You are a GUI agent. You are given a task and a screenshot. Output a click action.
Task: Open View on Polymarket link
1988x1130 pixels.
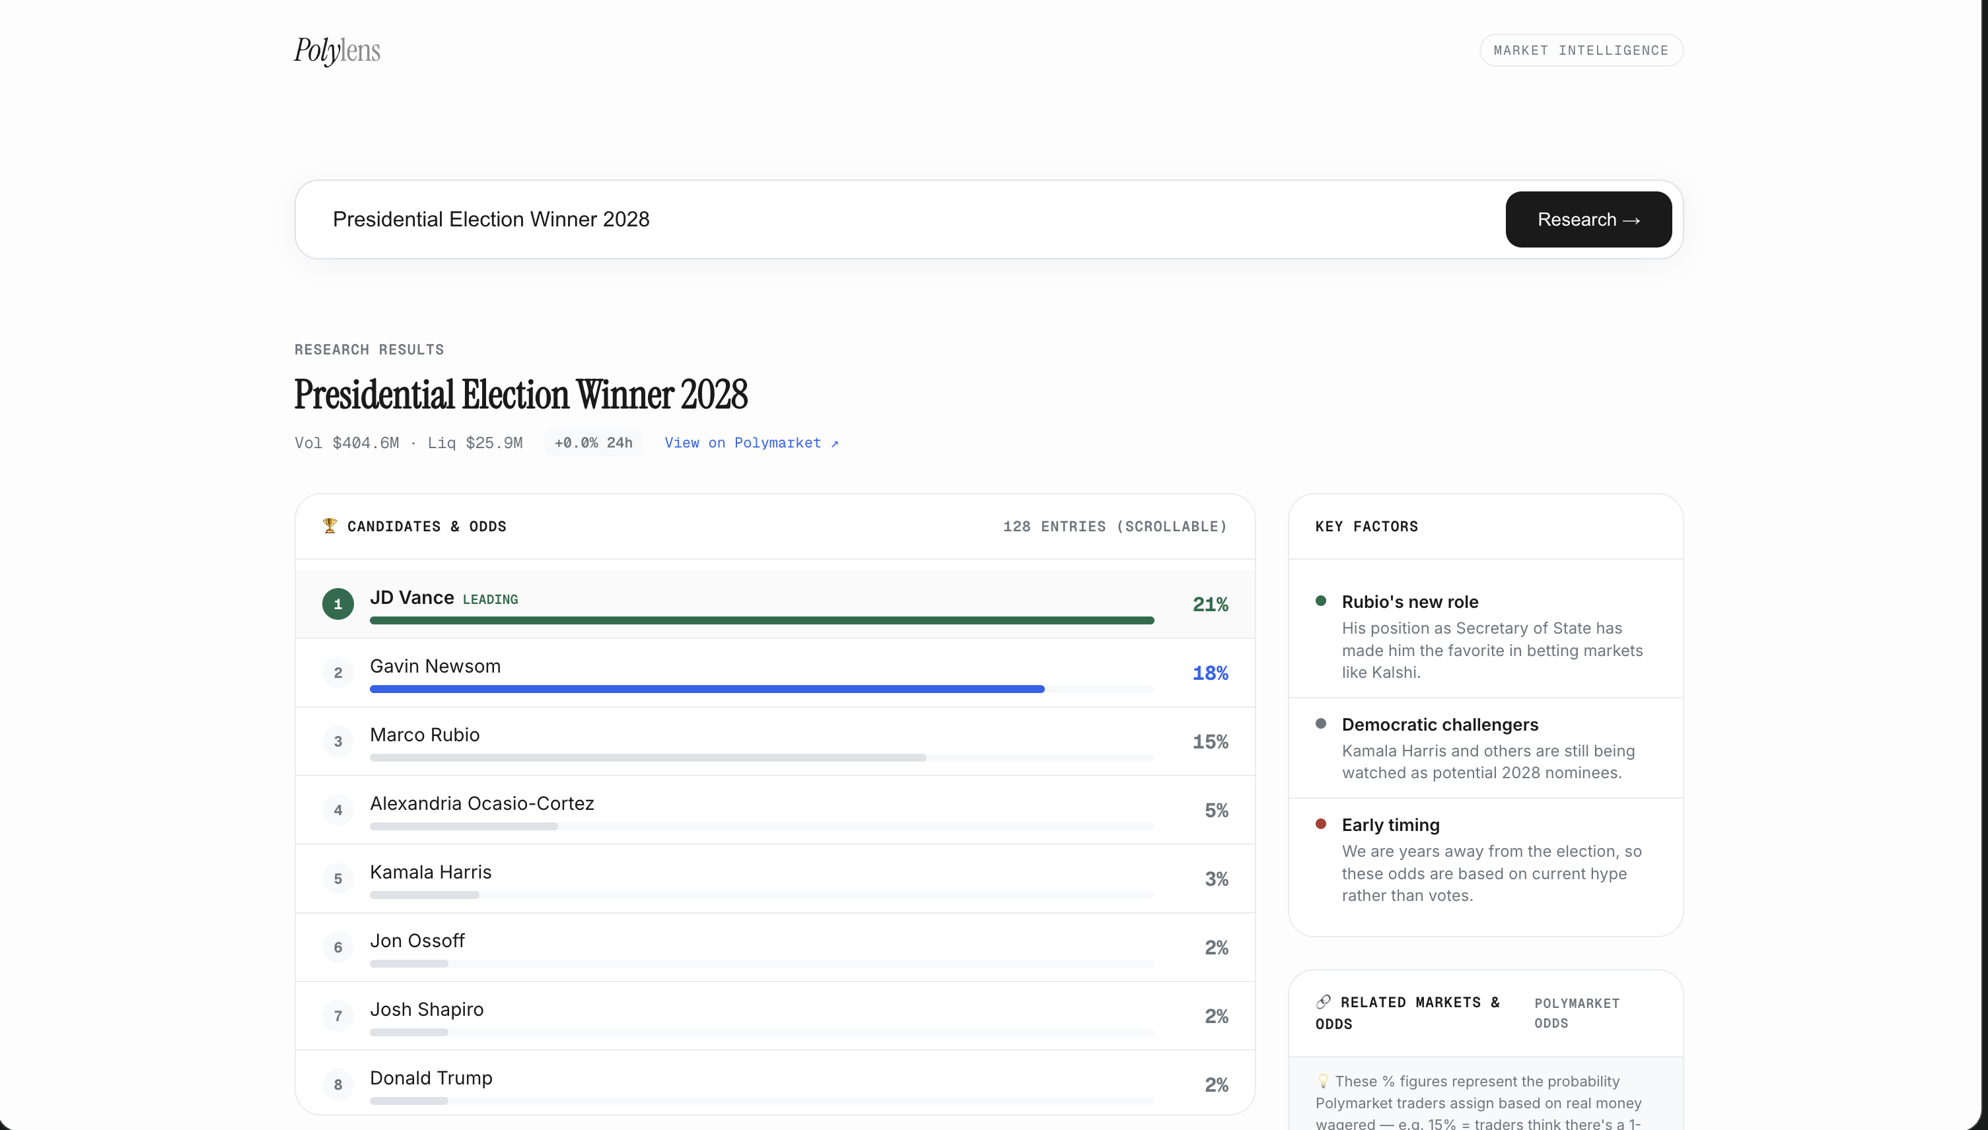[x=751, y=442]
